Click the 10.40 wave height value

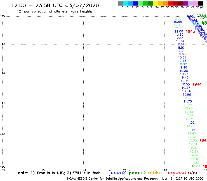click(x=185, y=81)
